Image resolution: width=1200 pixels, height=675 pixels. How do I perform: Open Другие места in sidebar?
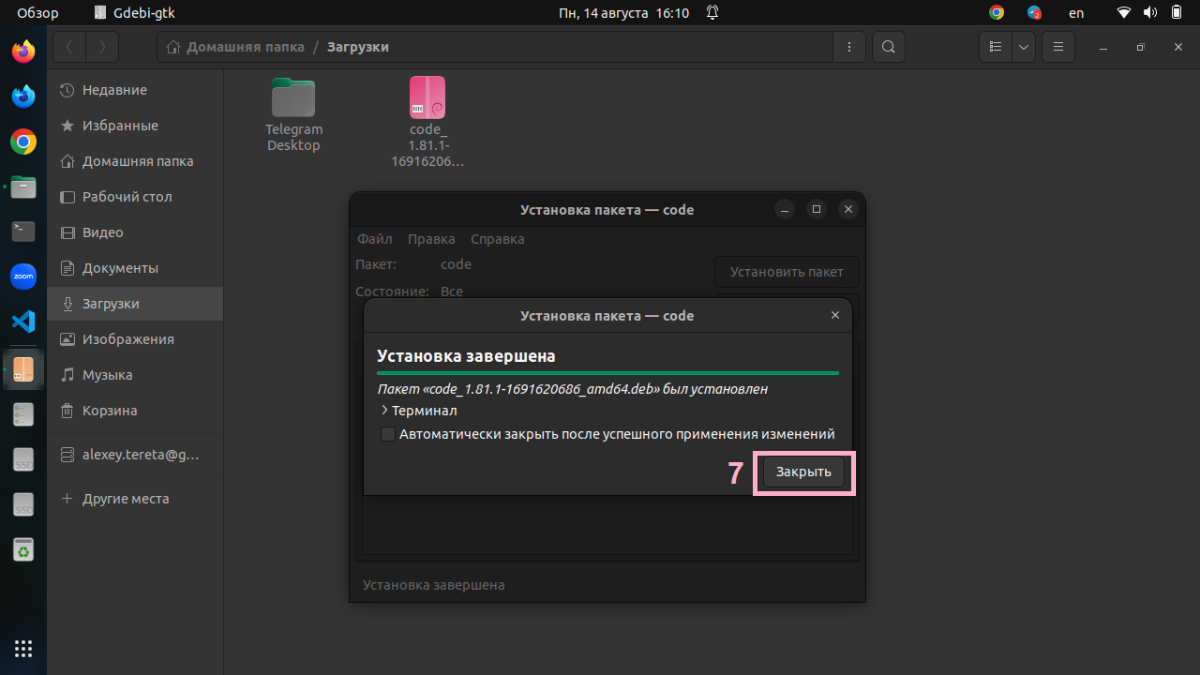(x=135, y=499)
